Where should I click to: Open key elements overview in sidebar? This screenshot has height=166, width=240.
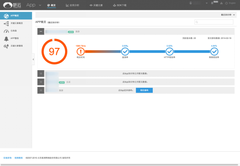16,23
